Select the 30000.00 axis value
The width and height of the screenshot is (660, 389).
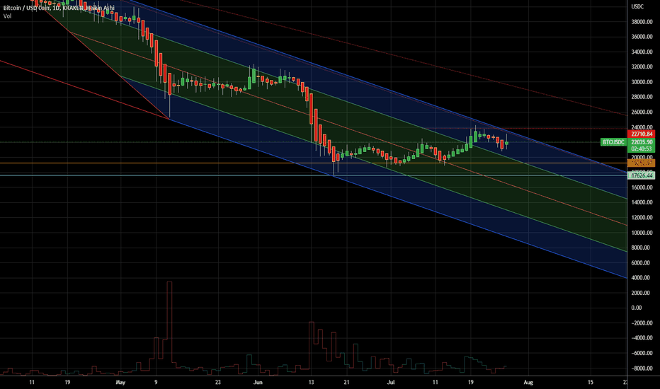pos(642,82)
